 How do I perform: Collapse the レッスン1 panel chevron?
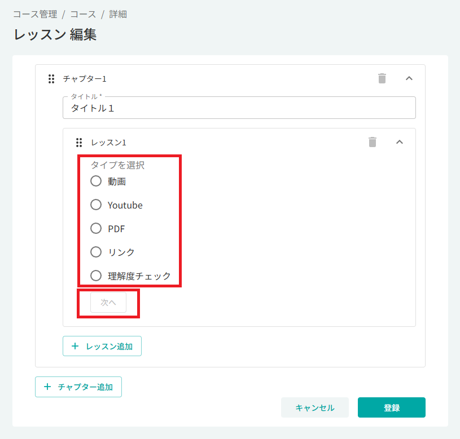point(399,142)
